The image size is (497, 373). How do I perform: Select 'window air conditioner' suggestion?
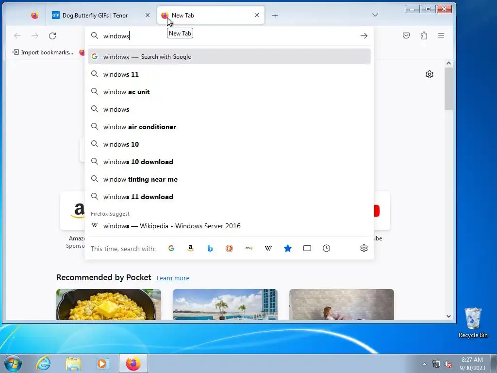coord(229,127)
